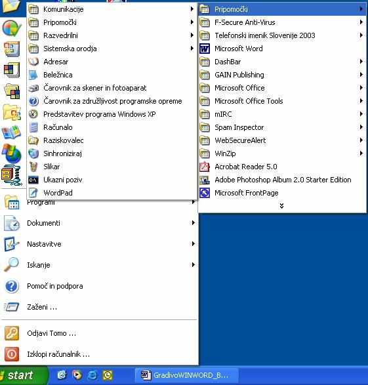Click the WinZip icon in left strip

[11, 175]
